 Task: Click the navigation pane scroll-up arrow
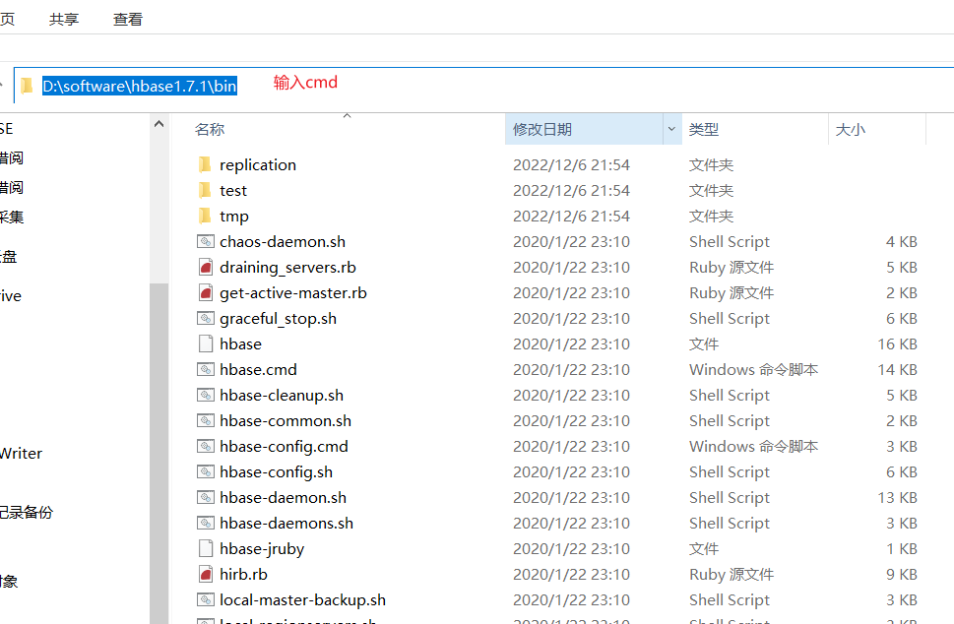tap(159, 124)
